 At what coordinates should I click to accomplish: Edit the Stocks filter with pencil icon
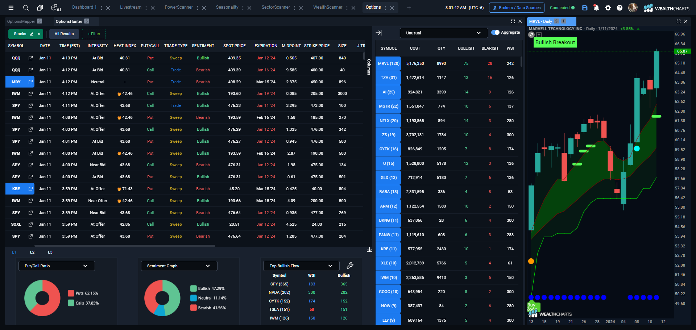(32, 34)
